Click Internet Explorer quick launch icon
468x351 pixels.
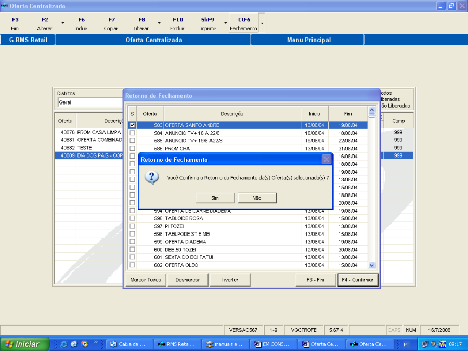click(x=64, y=344)
